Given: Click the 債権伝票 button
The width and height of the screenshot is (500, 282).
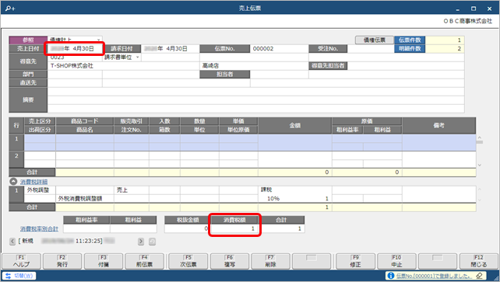Looking at the screenshot, I should coord(375,40).
